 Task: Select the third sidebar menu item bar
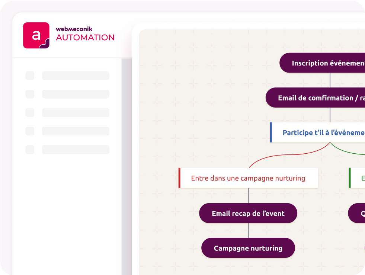point(76,113)
